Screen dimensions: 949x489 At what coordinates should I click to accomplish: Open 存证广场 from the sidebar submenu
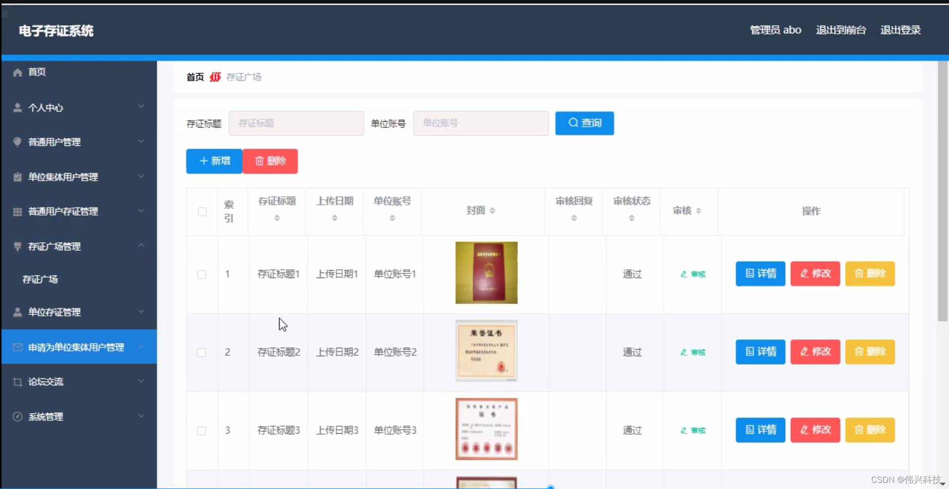pos(39,280)
